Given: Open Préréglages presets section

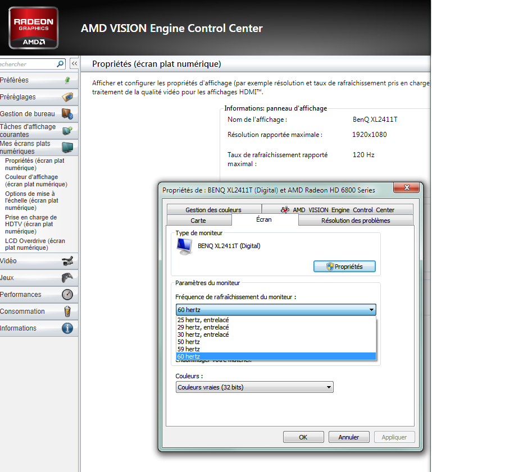Looking at the screenshot, I should point(67,97).
